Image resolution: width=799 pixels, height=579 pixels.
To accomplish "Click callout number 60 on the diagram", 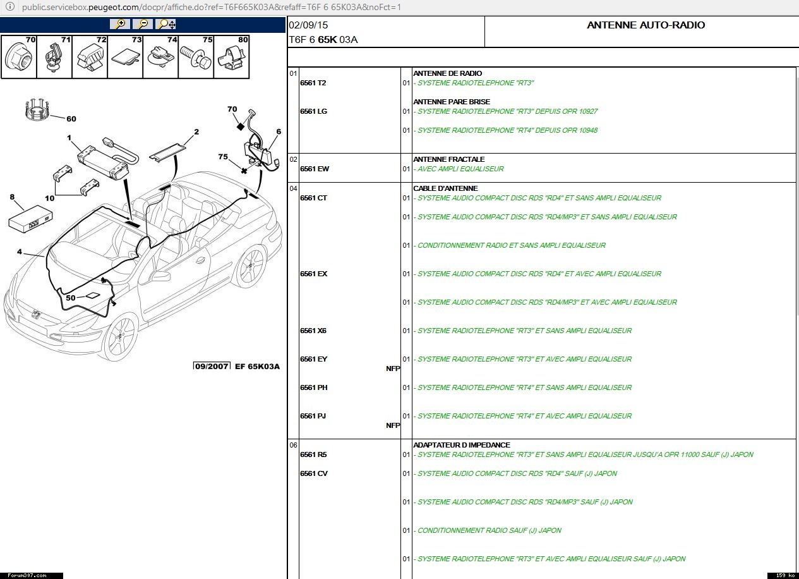I will (71, 119).
